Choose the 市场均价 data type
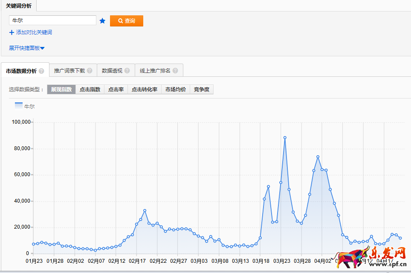The width and height of the screenshot is (411, 273). point(176,90)
